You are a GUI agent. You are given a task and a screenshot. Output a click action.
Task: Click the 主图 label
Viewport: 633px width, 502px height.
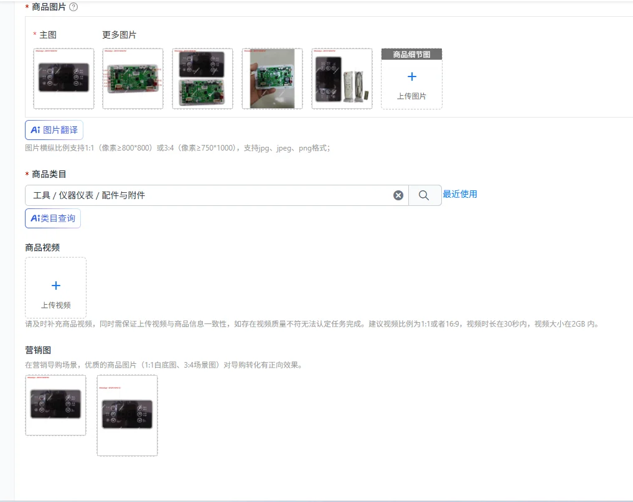click(48, 35)
